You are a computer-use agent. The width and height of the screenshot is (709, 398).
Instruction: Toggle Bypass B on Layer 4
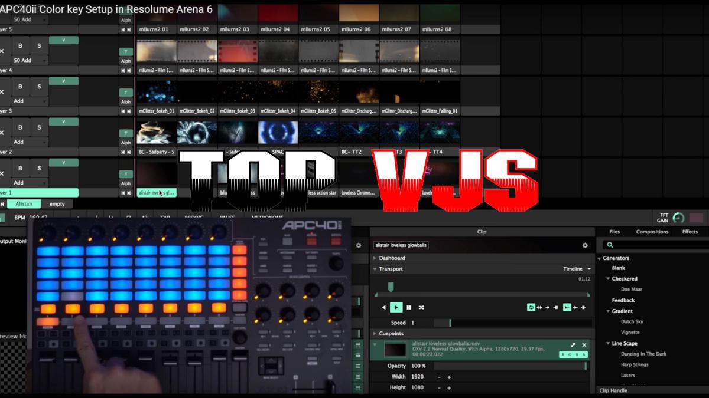click(20, 45)
